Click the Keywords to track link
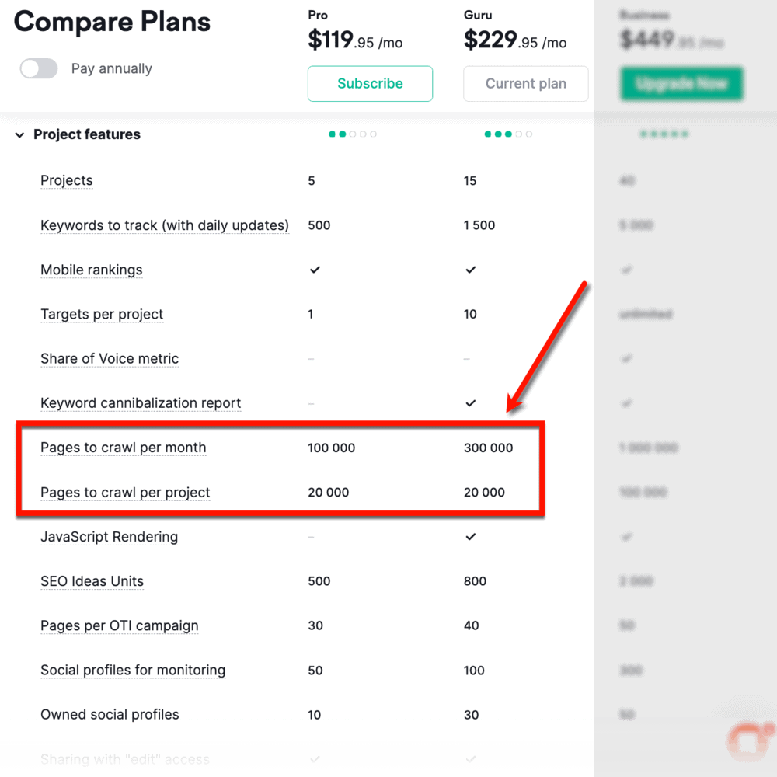The height and width of the screenshot is (777, 777). pos(165,225)
